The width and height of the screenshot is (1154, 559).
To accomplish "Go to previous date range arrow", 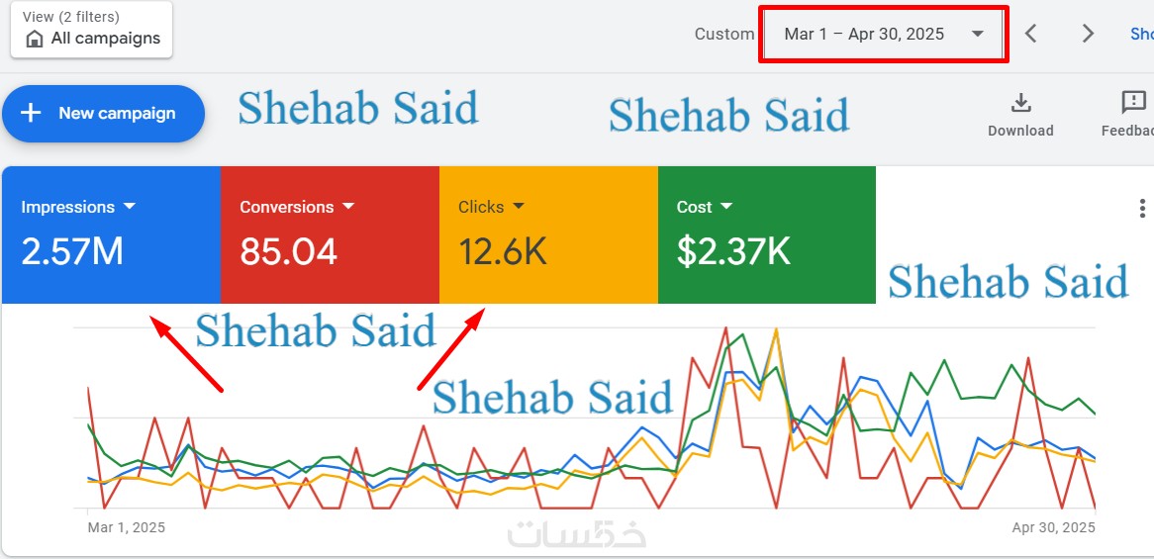I will [1030, 34].
